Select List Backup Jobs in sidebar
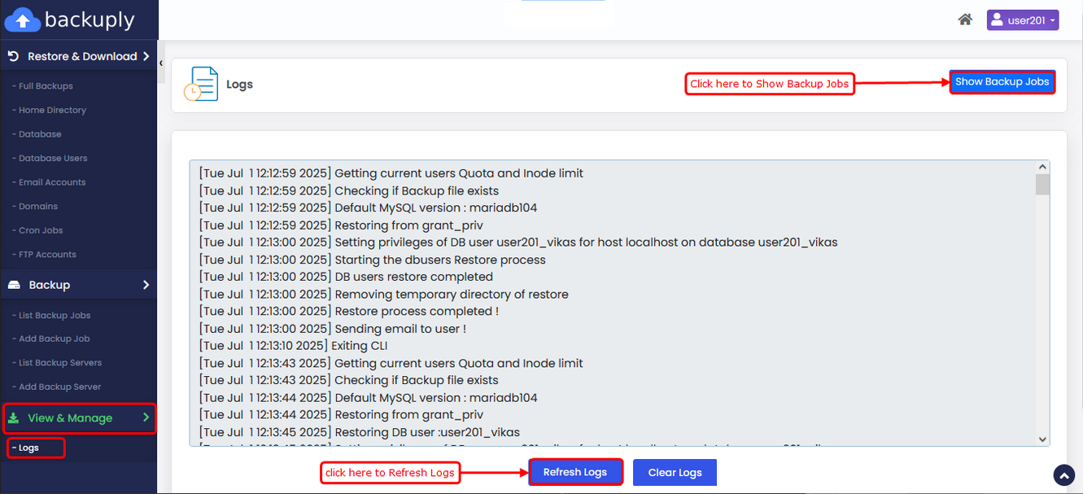Screen dimensions: 1083x494 [x=55, y=315]
